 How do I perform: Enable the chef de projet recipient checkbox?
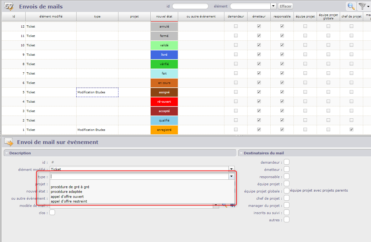(287, 198)
